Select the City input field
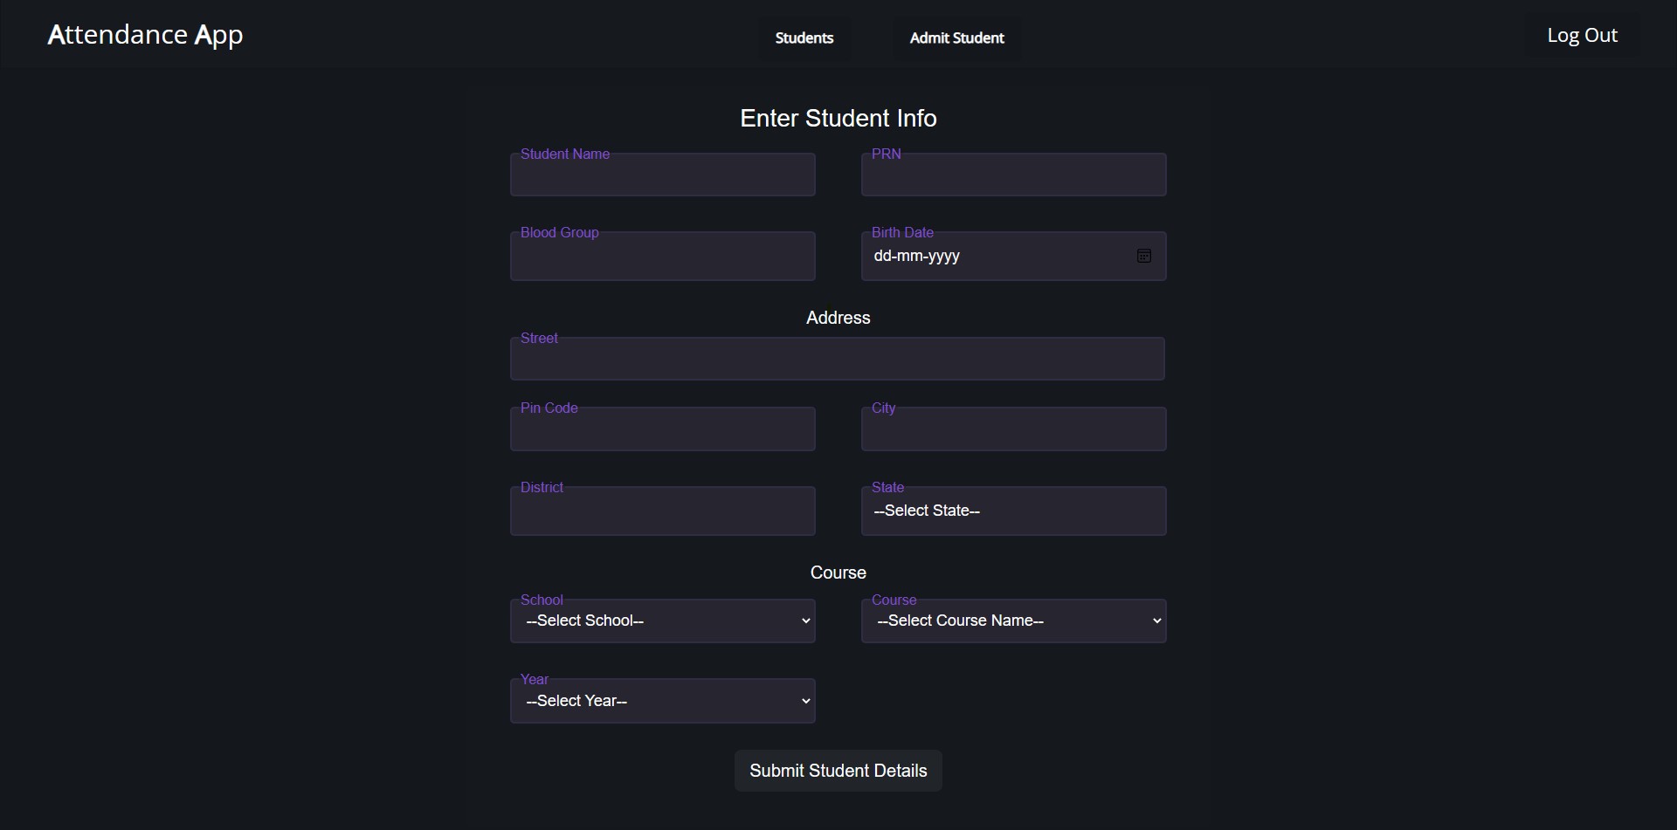 1013,429
